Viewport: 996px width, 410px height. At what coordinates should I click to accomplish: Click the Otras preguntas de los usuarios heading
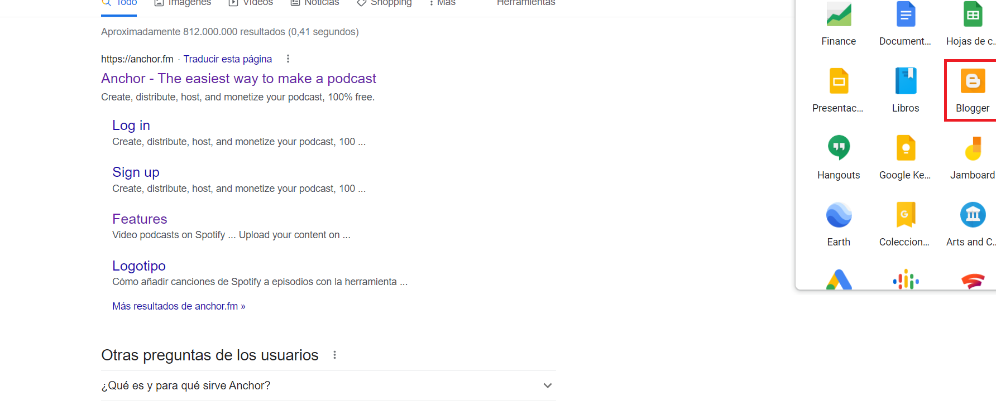click(x=210, y=355)
